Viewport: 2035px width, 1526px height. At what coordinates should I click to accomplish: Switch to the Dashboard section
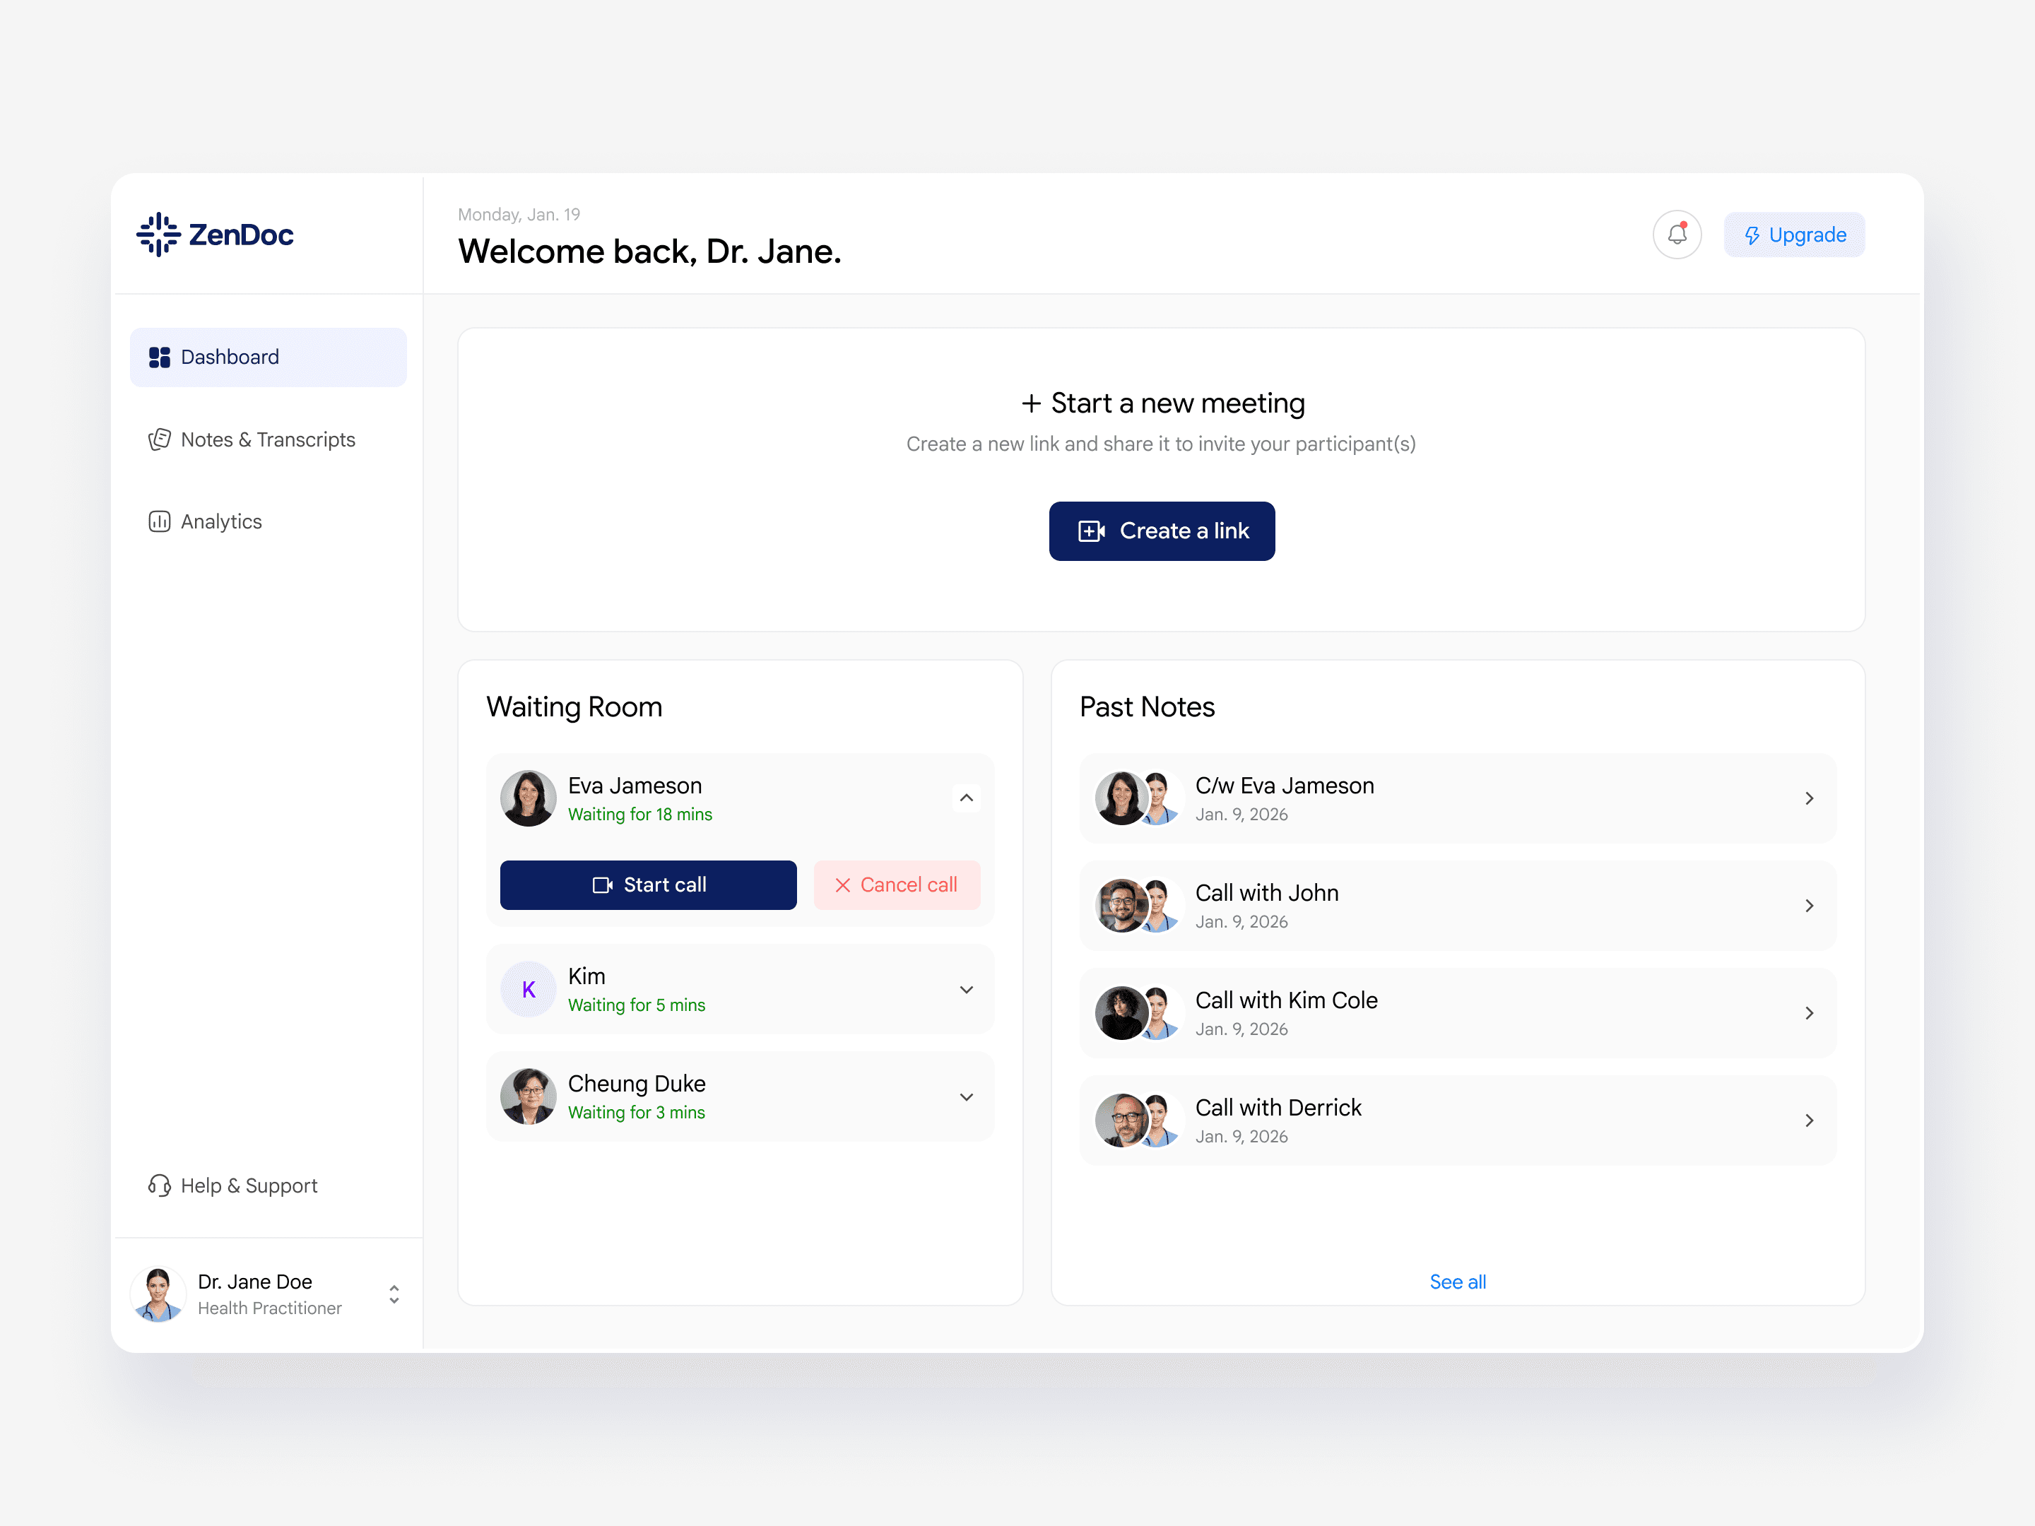(x=230, y=357)
